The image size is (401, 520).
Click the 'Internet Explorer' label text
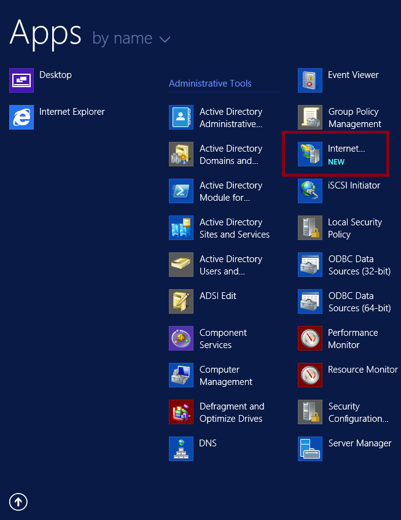pos(72,112)
